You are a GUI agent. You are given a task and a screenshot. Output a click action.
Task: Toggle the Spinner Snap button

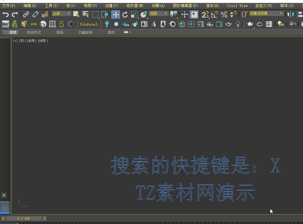coord(233,15)
